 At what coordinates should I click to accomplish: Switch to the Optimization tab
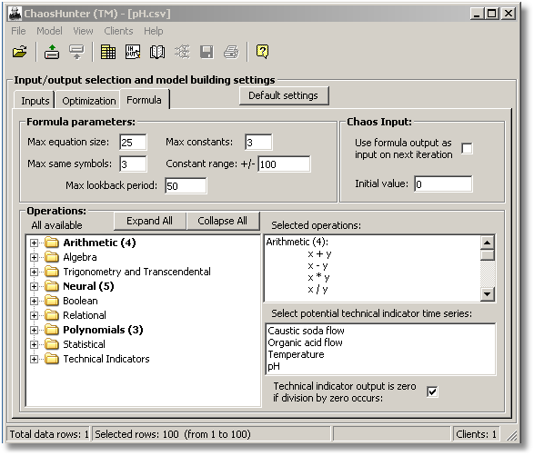point(89,101)
